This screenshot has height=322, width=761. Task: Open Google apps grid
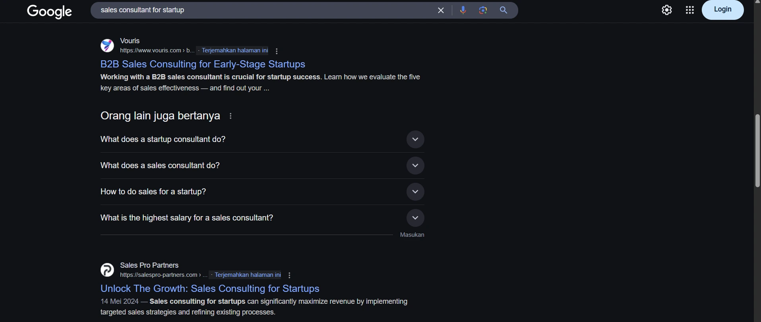(690, 10)
